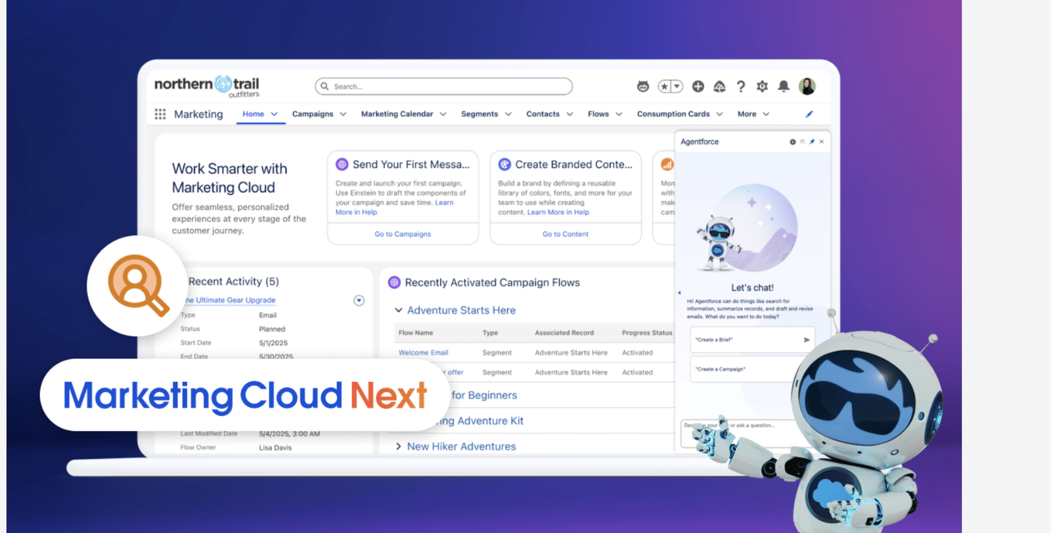Go to the Contacts tab

click(x=543, y=114)
